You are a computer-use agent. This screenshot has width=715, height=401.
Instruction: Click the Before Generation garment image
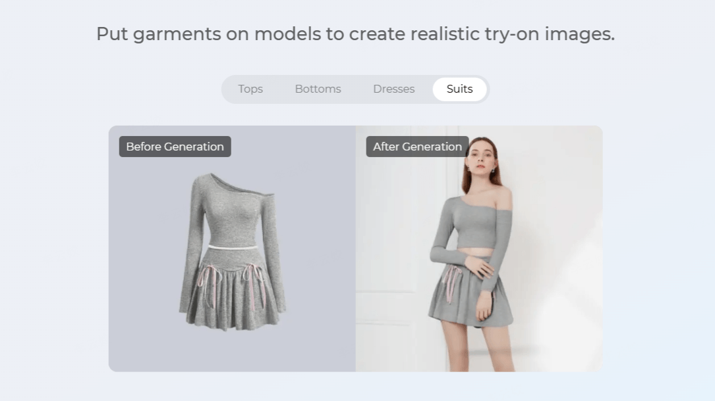pyautogui.click(x=232, y=248)
